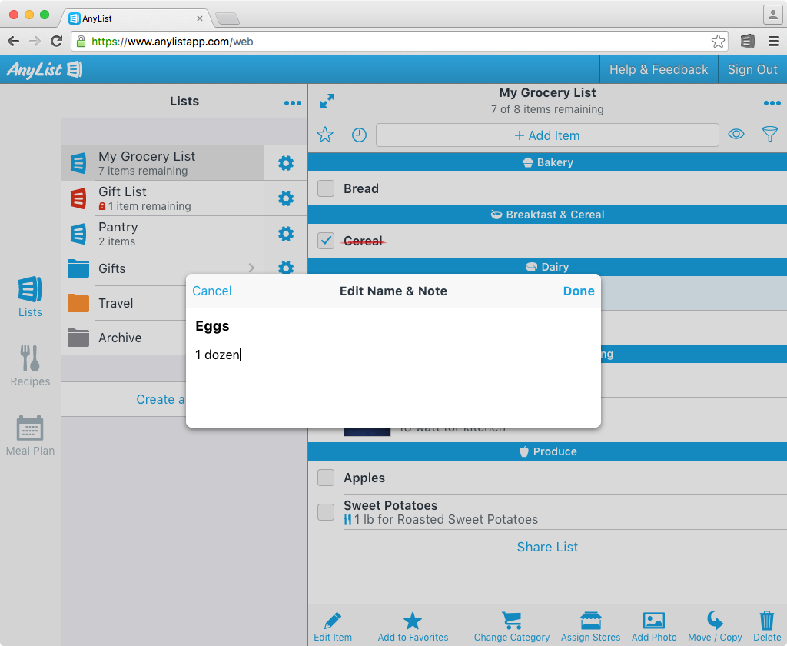Viewport: 787px width, 646px height.
Task: Select Gift List in Lists panel
Action: tap(163, 198)
